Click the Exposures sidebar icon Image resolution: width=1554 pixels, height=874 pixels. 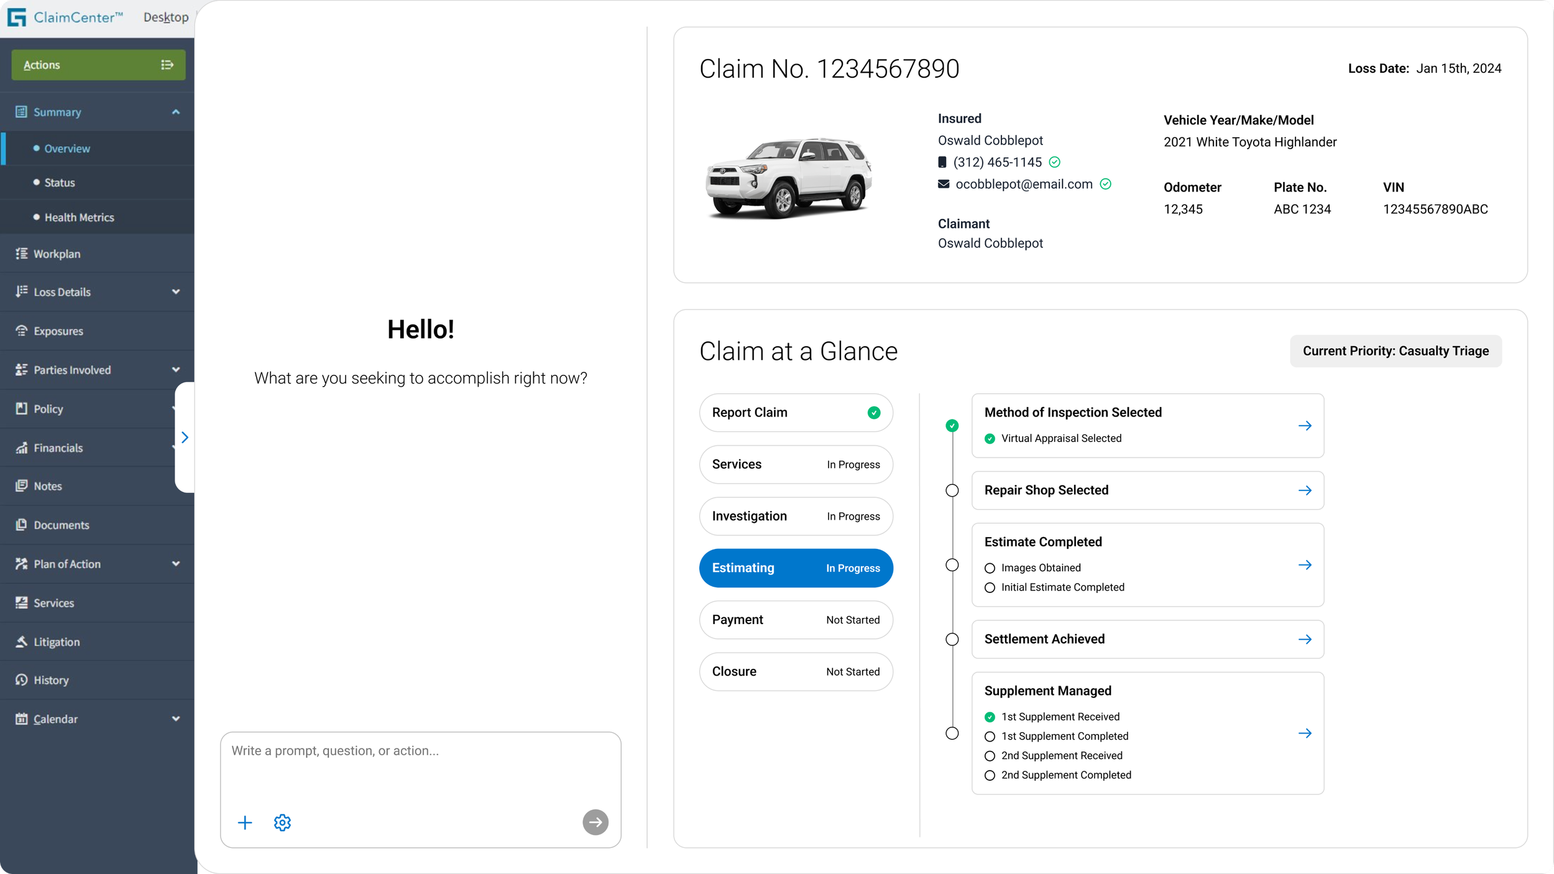click(x=22, y=331)
